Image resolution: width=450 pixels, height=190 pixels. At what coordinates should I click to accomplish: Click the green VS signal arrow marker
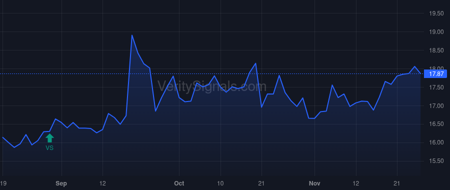49,138
